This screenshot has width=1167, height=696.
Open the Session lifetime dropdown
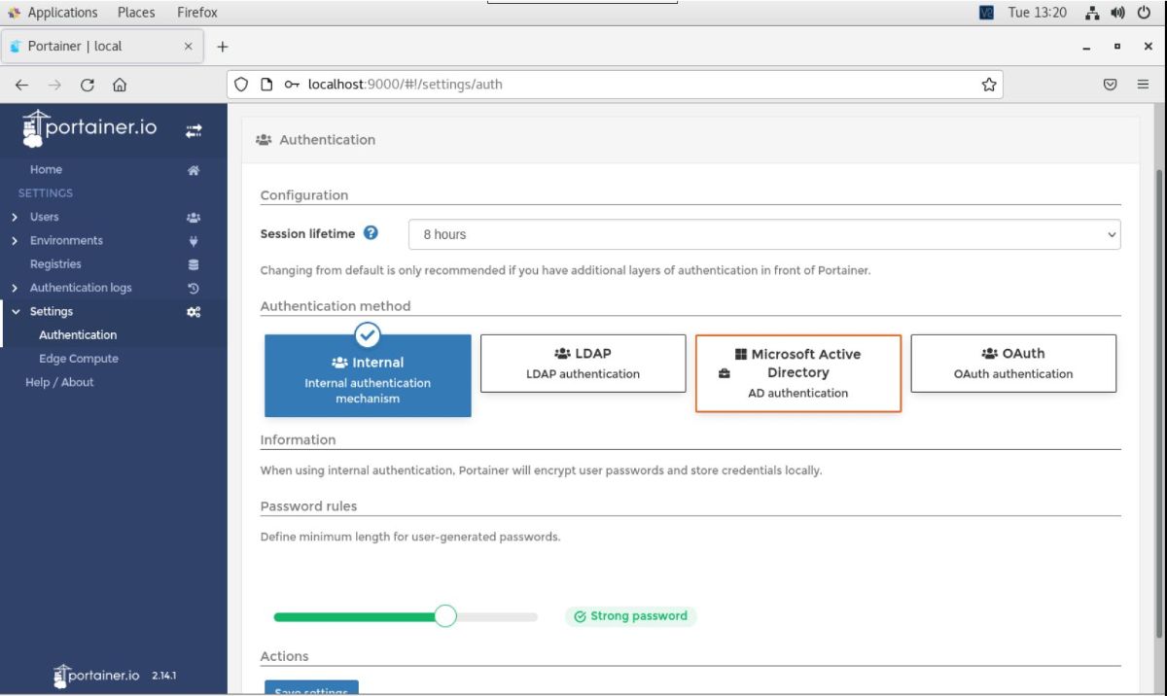(763, 234)
